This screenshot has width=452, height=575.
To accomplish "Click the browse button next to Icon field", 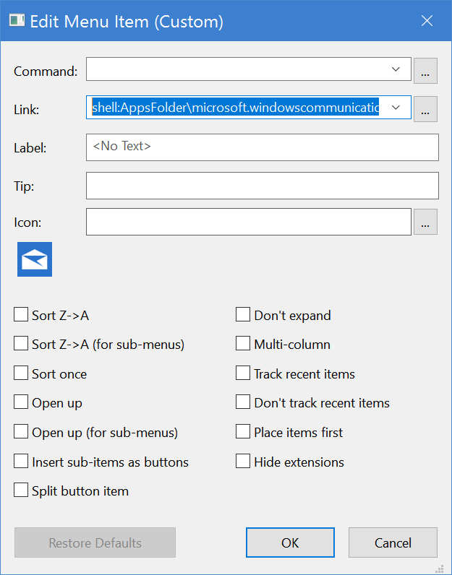I will 426,223.
